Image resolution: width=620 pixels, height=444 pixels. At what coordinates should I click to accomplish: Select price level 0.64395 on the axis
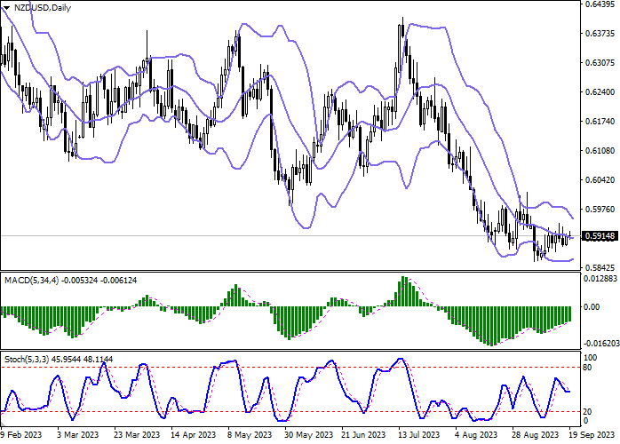point(600,4)
